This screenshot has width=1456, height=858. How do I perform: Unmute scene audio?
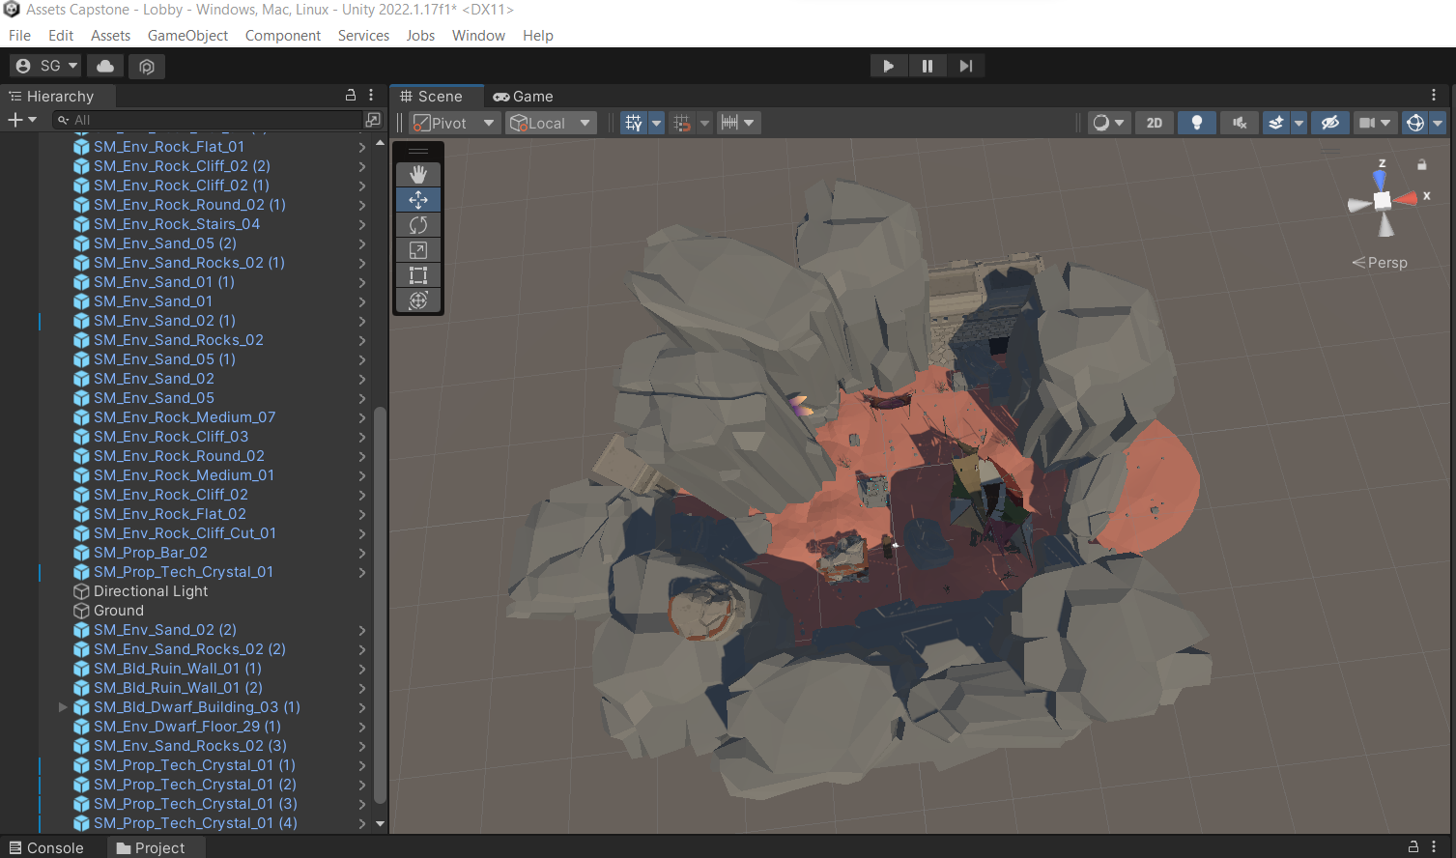[1239, 123]
